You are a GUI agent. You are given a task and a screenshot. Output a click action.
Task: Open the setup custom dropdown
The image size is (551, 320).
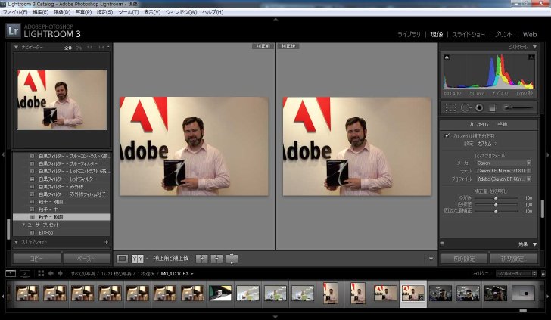487,144
